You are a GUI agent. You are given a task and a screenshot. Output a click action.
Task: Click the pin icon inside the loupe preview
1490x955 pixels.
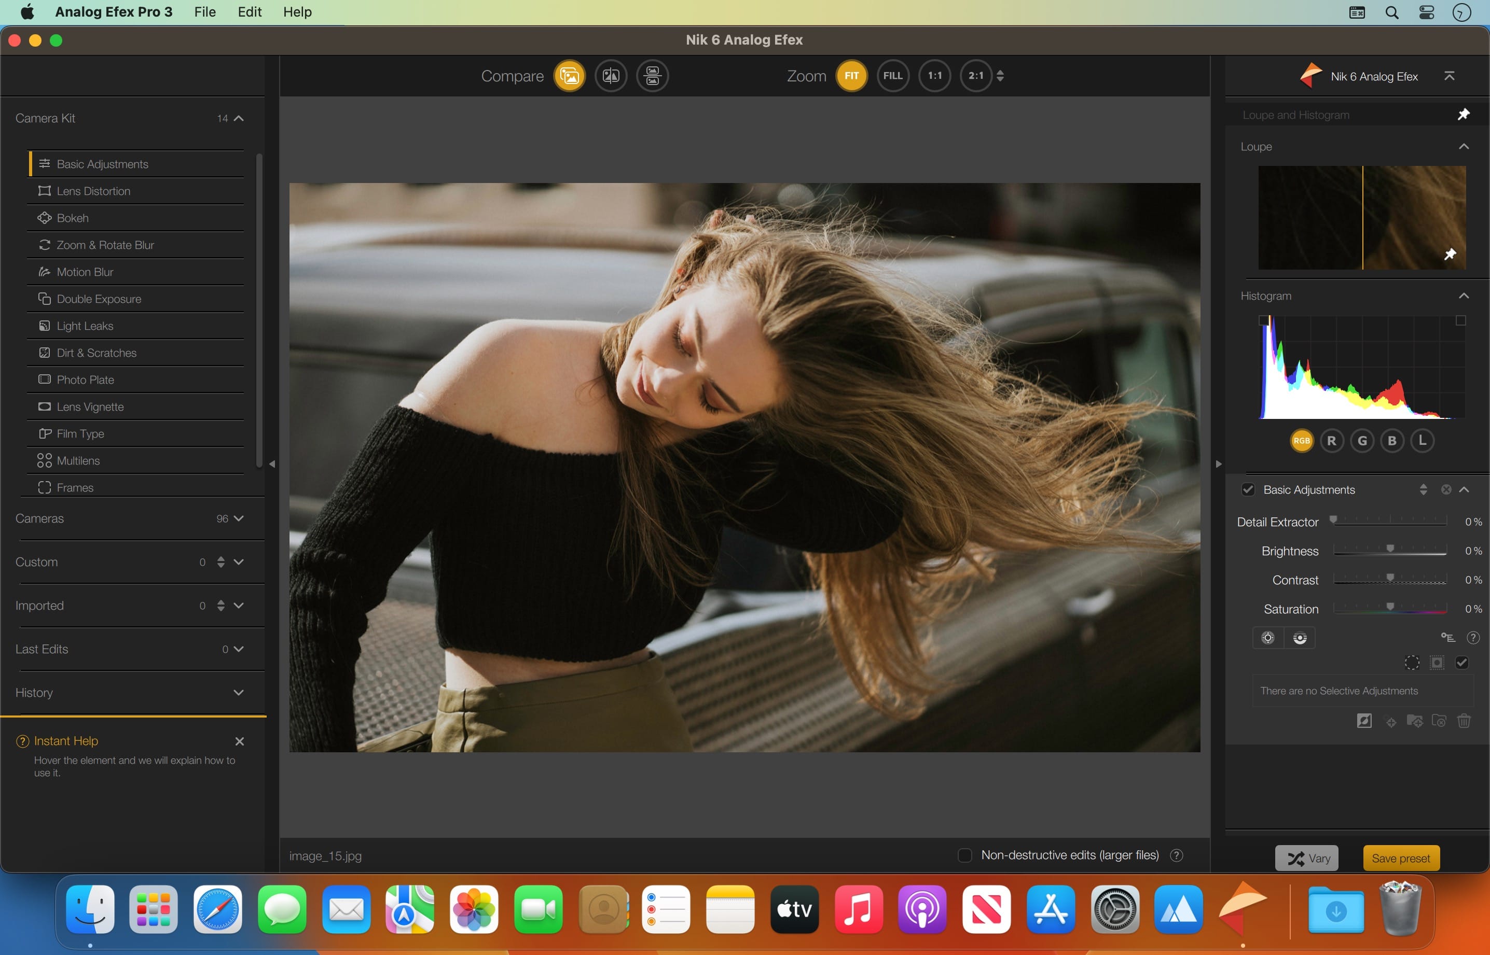(x=1450, y=254)
